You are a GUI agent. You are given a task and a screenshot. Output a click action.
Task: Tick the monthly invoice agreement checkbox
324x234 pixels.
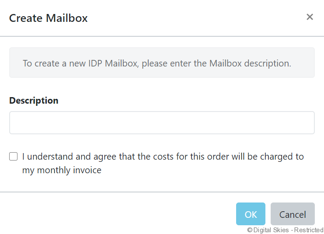click(14, 157)
